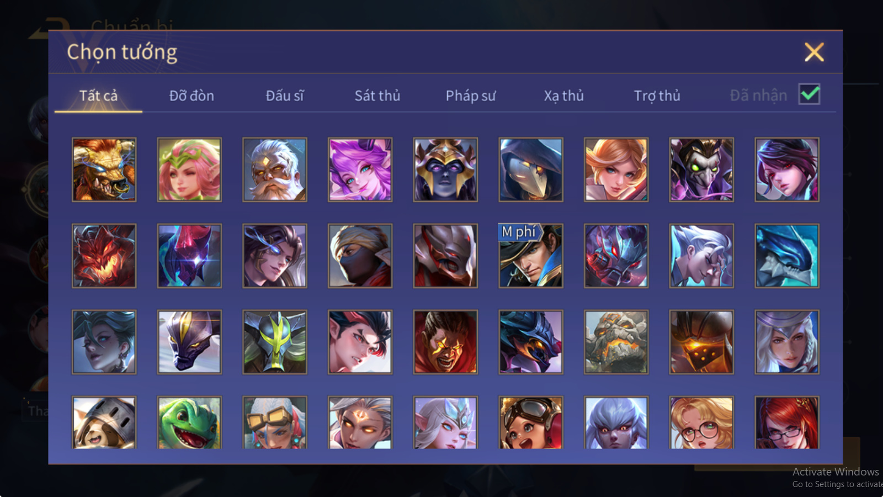Open the Đấu sĩ tab
The image size is (883, 497).
pyautogui.click(x=285, y=96)
